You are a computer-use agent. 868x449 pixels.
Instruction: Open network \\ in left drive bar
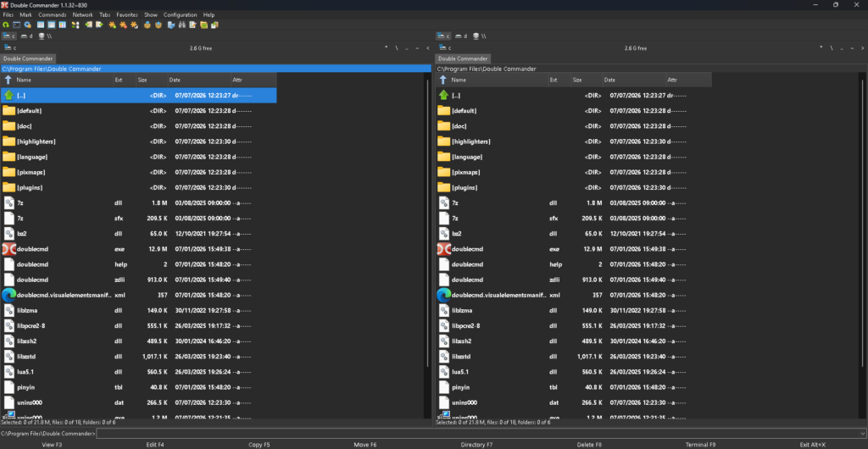(46, 36)
